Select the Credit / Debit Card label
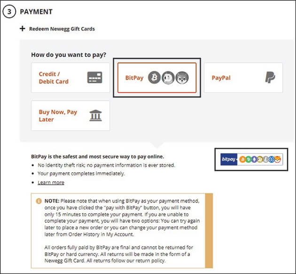 click(x=54, y=78)
